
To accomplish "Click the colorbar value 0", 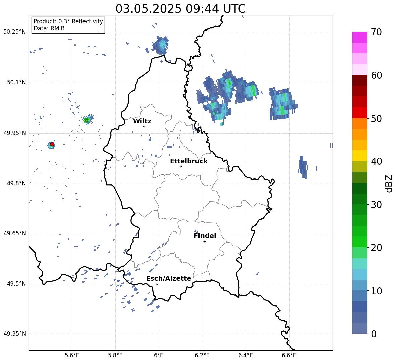I will click(x=374, y=334).
